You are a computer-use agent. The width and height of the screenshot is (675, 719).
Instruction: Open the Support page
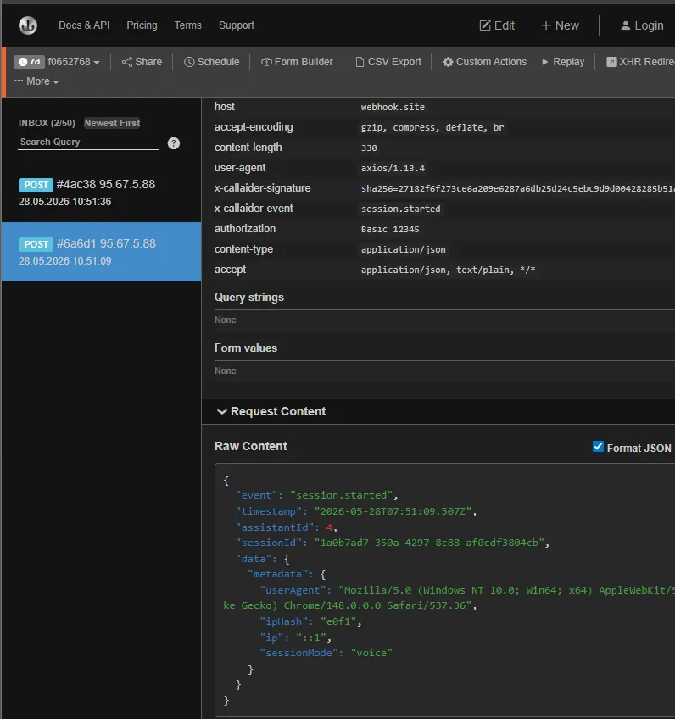236,25
